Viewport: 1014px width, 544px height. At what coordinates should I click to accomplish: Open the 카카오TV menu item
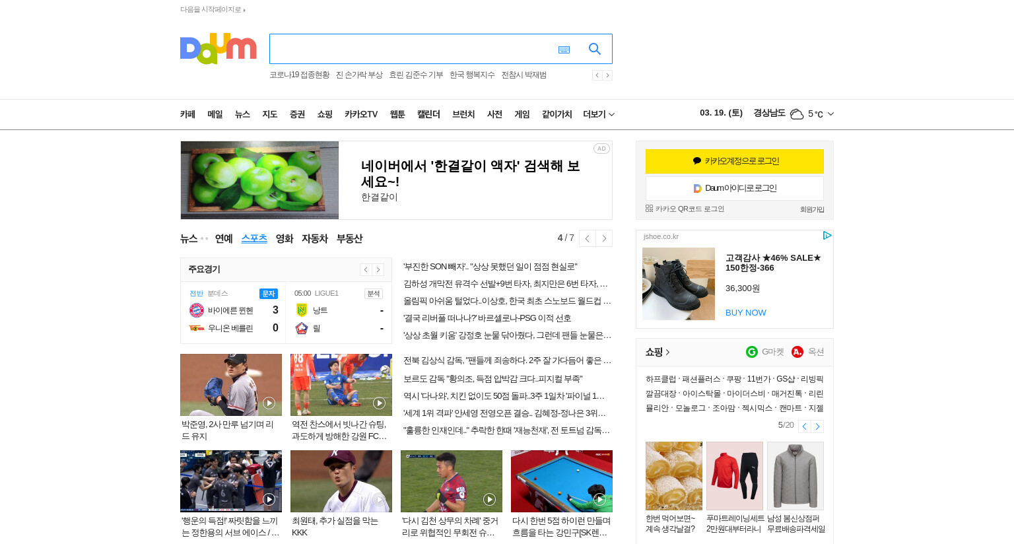pos(361,114)
